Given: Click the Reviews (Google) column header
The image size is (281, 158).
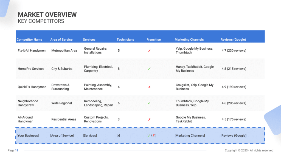Looking at the screenshot, I should tap(233, 39).
